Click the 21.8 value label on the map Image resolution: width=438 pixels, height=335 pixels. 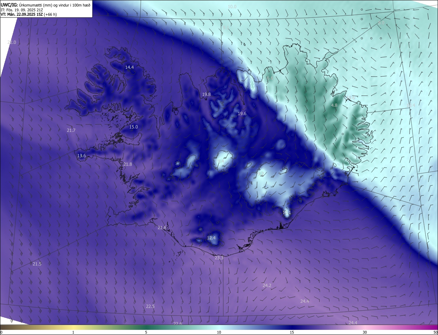(x=128, y=165)
